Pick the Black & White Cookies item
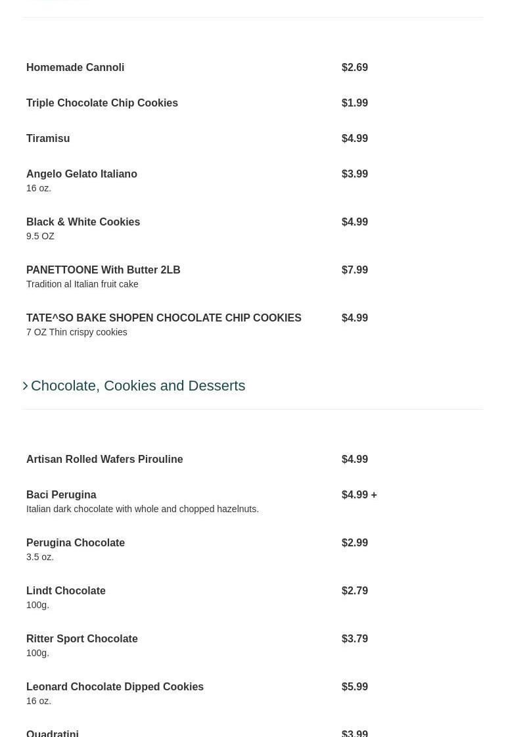 83,222
